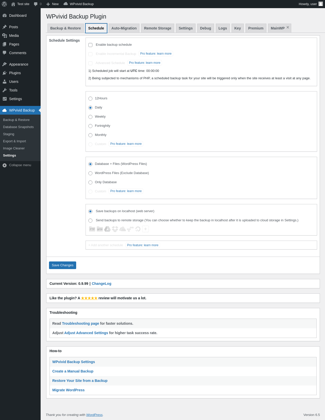Click the WordPress logo in admin bar

(4, 4)
